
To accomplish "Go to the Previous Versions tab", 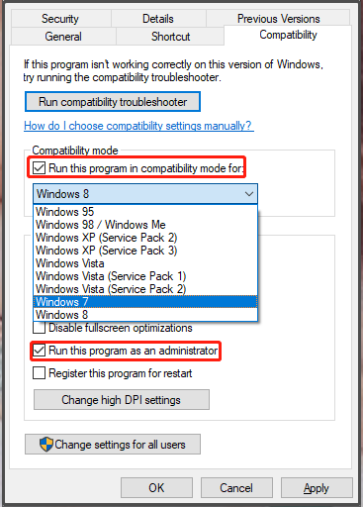I will [278, 19].
